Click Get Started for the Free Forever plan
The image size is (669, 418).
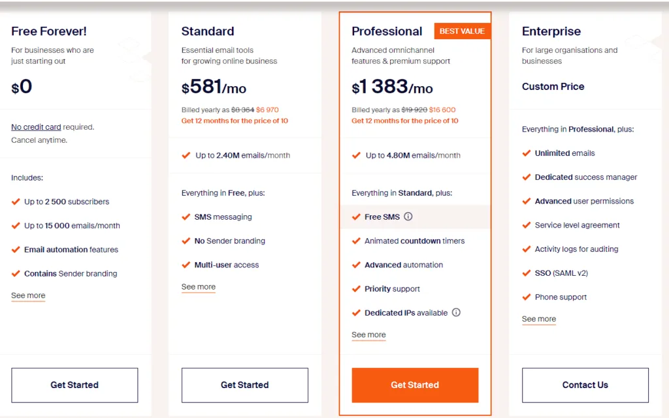pos(74,385)
